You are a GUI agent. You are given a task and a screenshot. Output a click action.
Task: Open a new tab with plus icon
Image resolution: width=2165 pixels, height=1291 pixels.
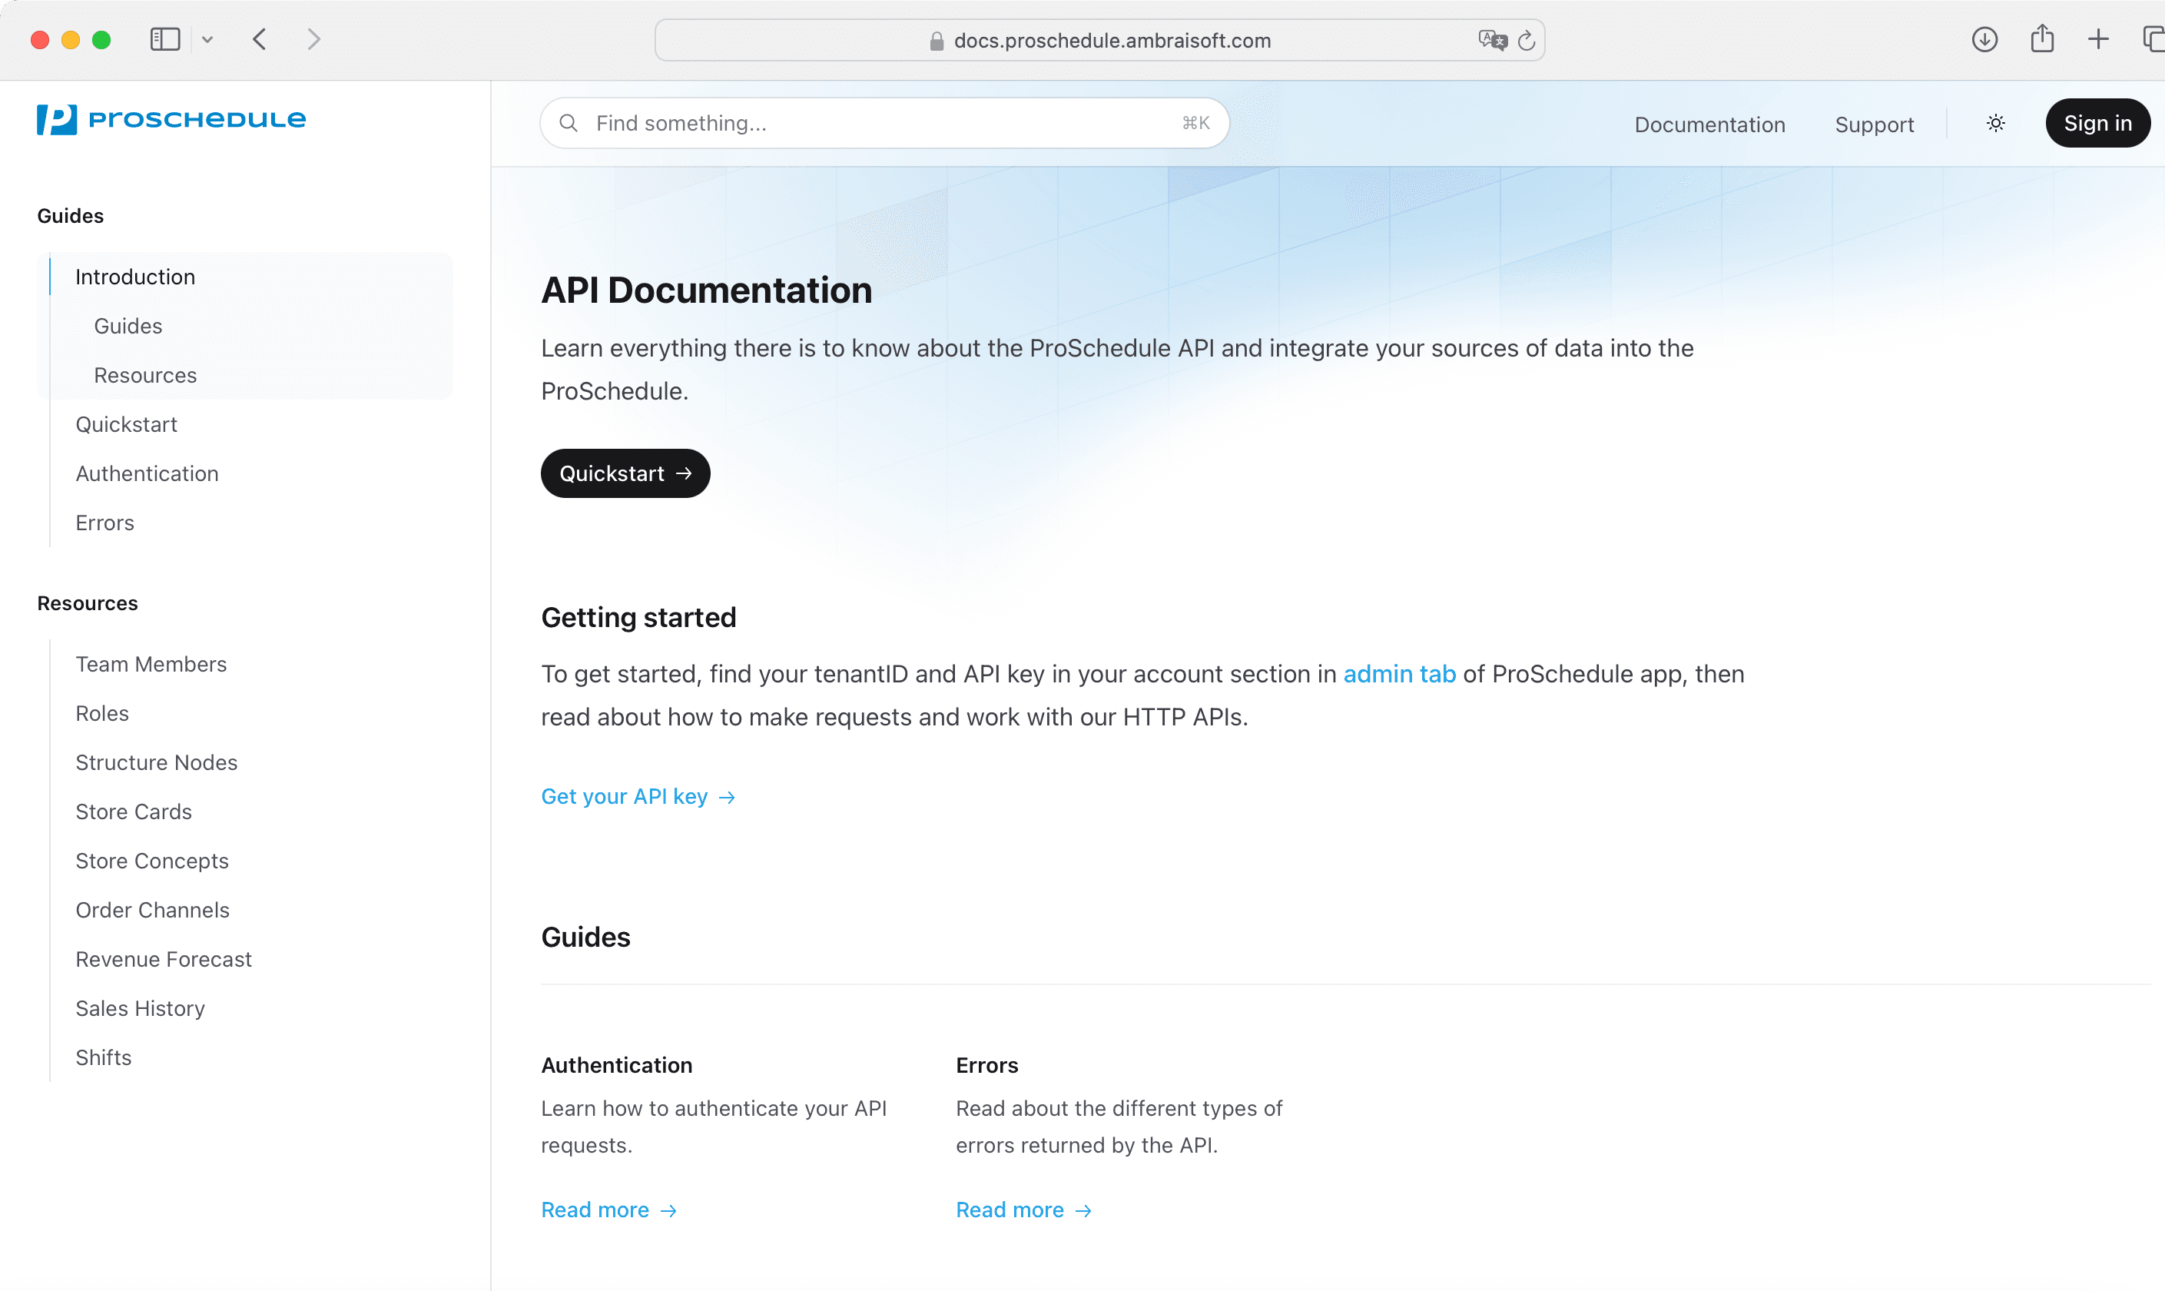pos(2098,39)
